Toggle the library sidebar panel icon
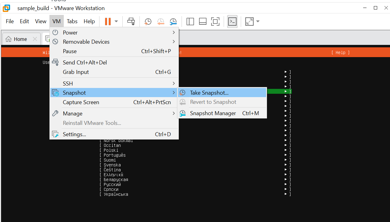Viewport: 390px width, 222px height. pos(190,21)
